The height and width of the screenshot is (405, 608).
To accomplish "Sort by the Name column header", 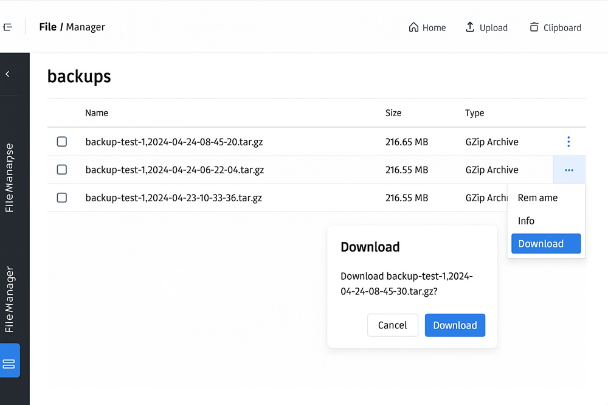I will click(97, 113).
